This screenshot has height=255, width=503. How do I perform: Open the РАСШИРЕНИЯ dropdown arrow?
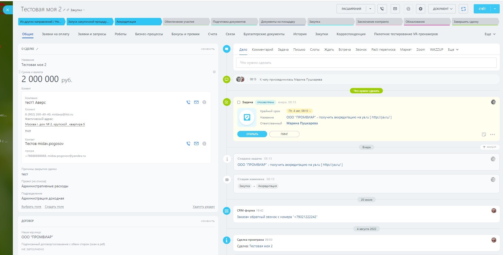click(370, 9)
